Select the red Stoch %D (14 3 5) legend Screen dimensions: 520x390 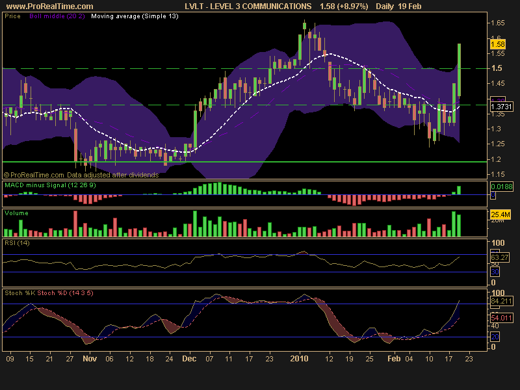click(x=65, y=293)
